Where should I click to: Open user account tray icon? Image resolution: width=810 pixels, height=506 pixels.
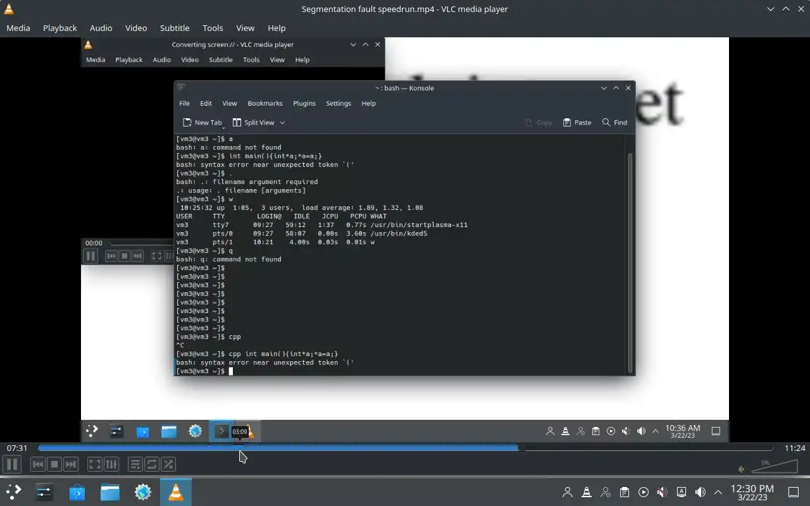pos(568,492)
